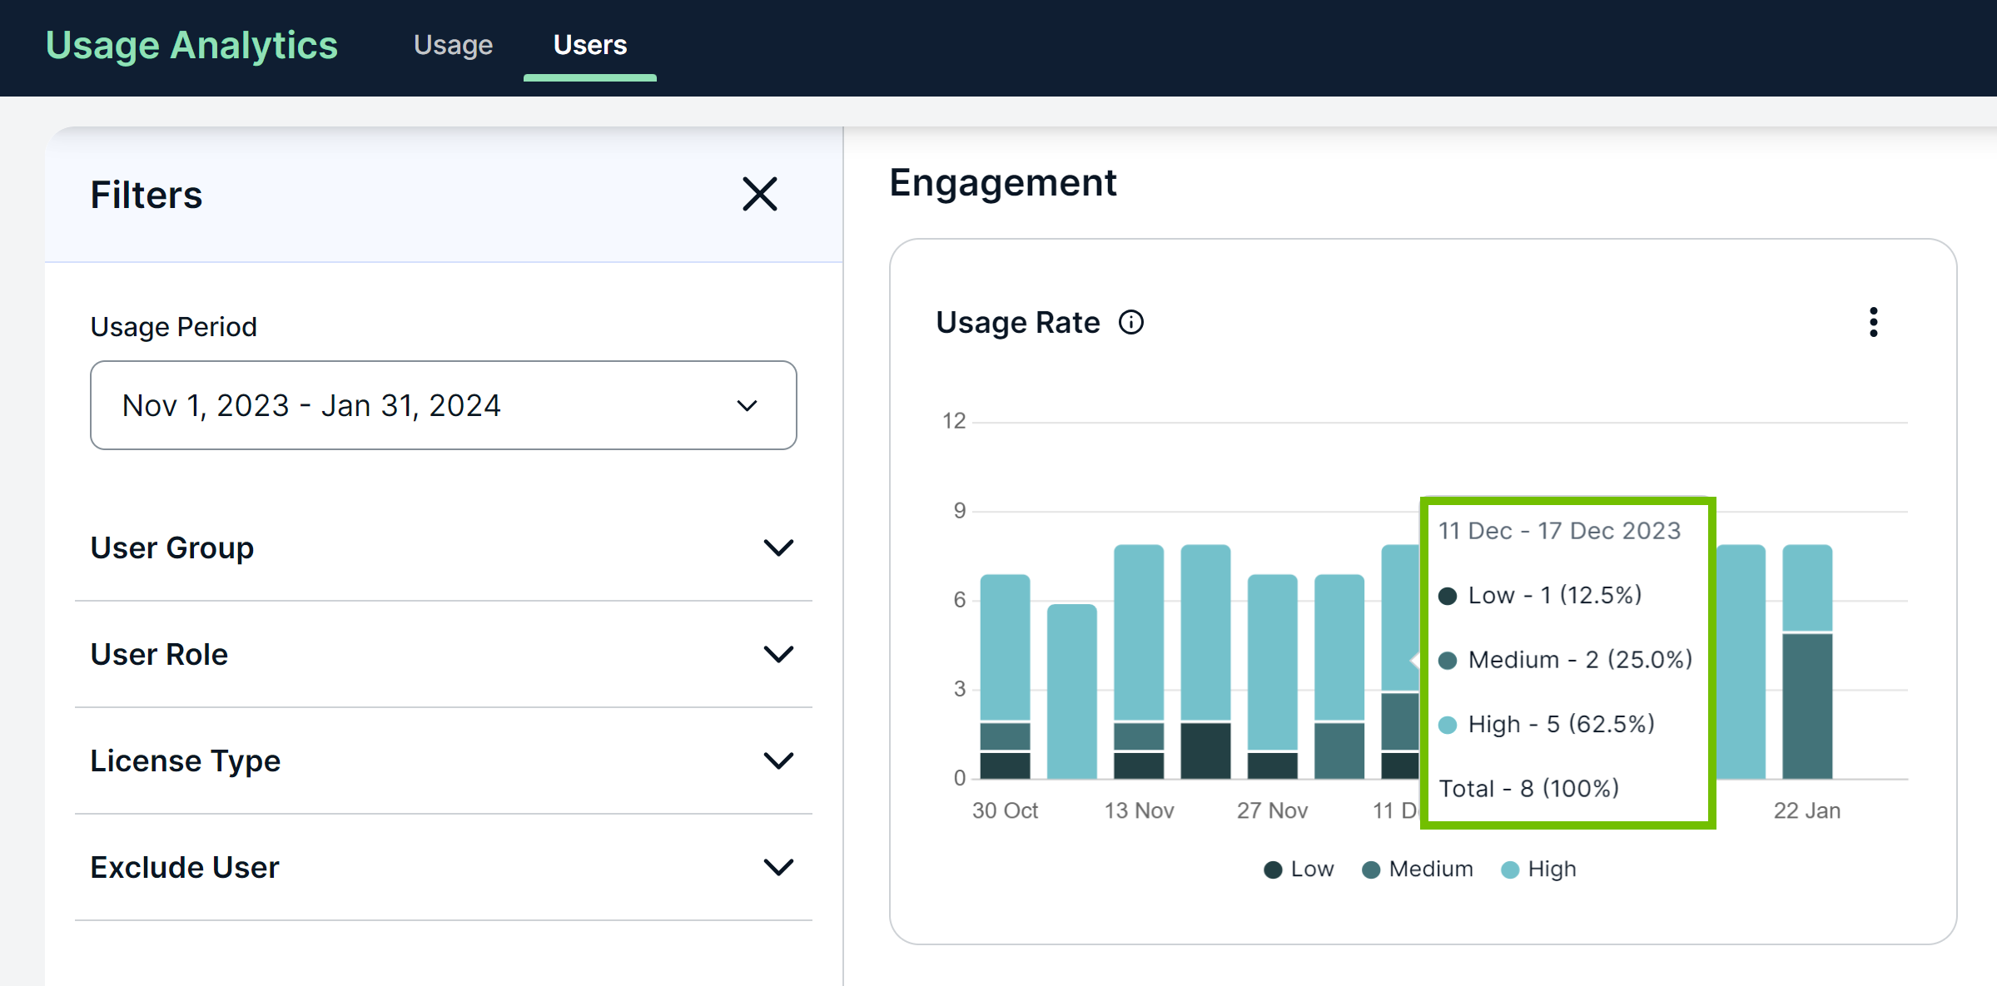Image resolution: width=1997 pixels, height=986 pixels.
Task: Click the Total line in the tooltip
Action: pos(1528,788)
